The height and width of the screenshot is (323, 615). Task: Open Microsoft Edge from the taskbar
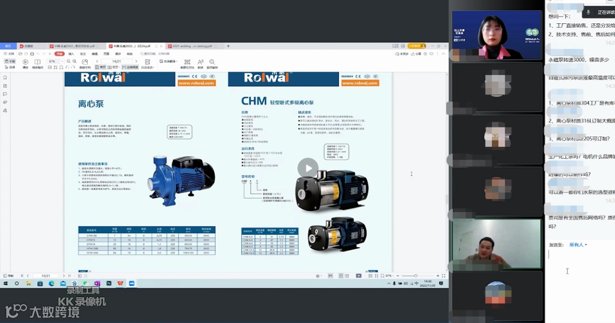click(x=51, y=283)
